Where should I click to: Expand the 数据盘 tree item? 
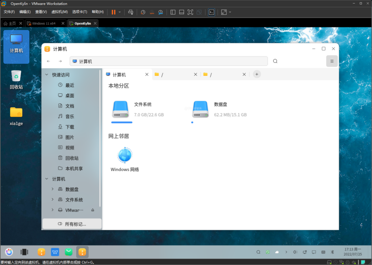pos(52,189)
